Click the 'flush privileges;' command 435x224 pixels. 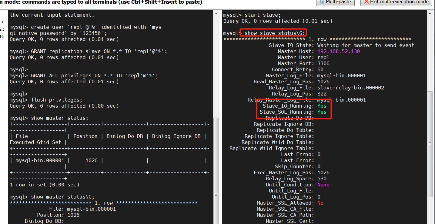(56, 100)
